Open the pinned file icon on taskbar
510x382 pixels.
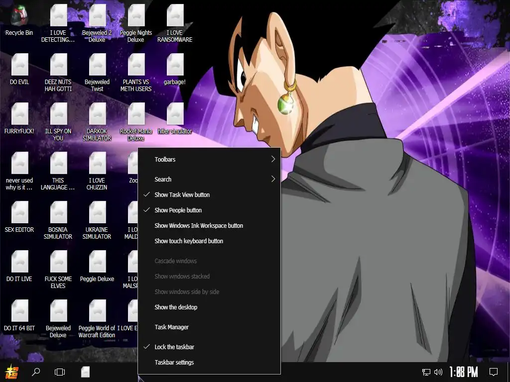[x=85, y=372]
